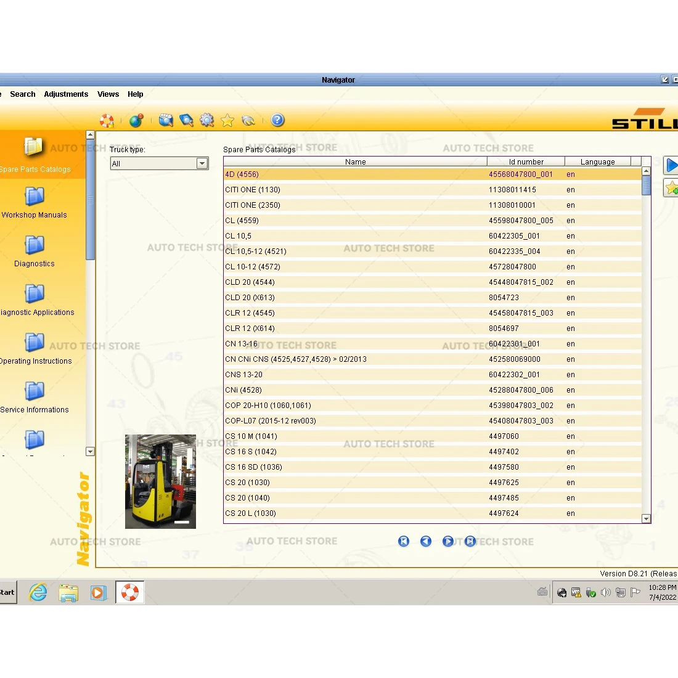Viewport: 678px width, 678px height.
Task: Click the blue play arrow button beside list
Action: 671,166
